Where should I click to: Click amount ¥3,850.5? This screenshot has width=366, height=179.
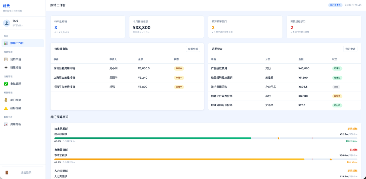point(144,68)
